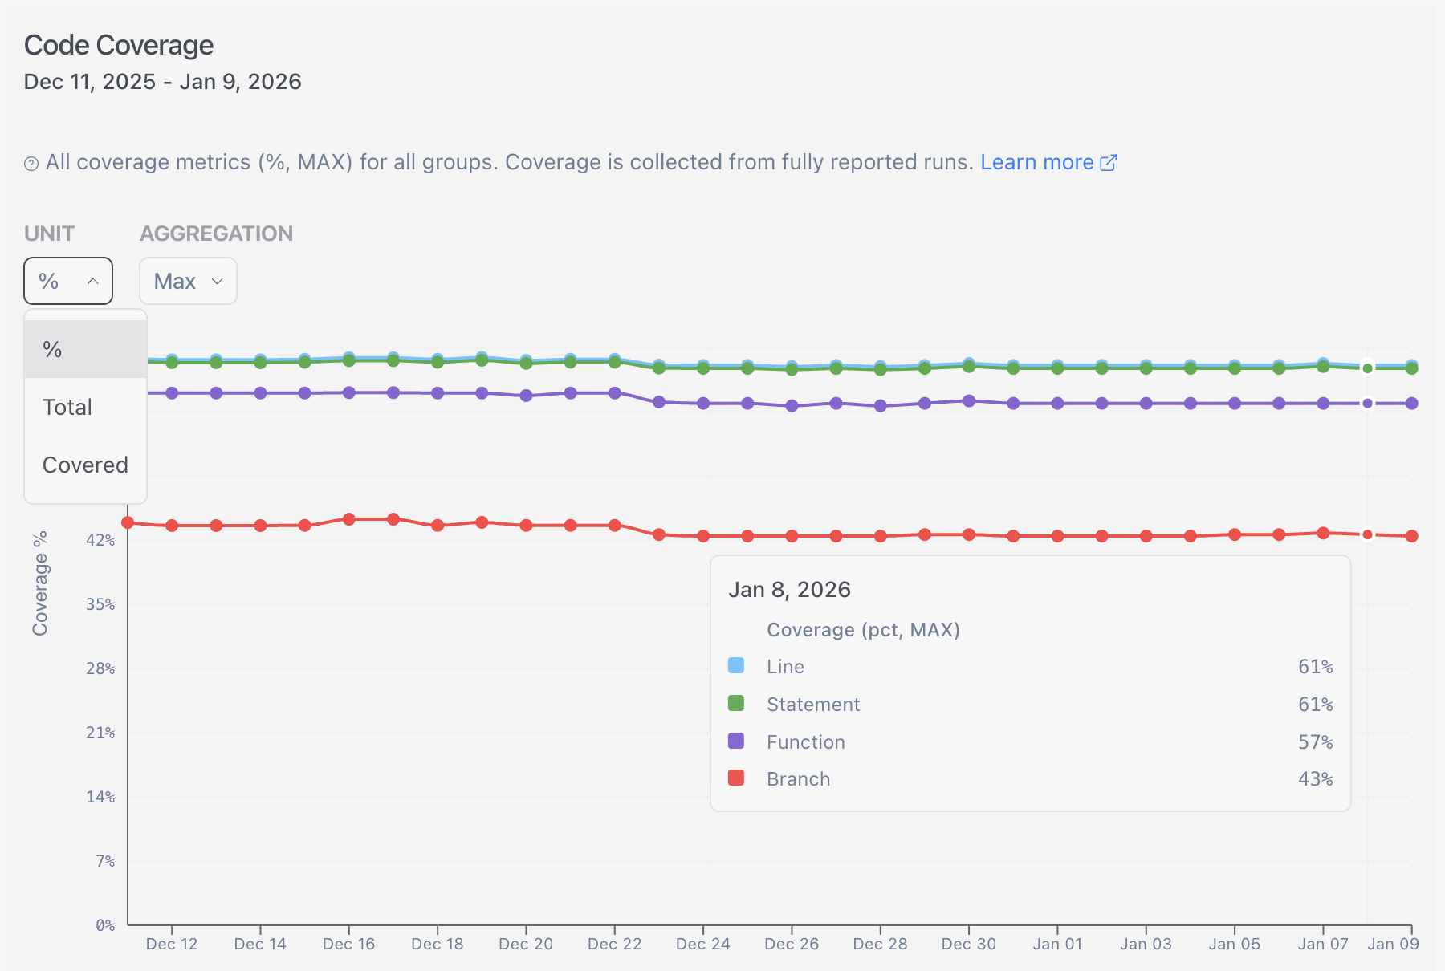Click the Jan 9 purple Function endpoint

pos(1411,404)
